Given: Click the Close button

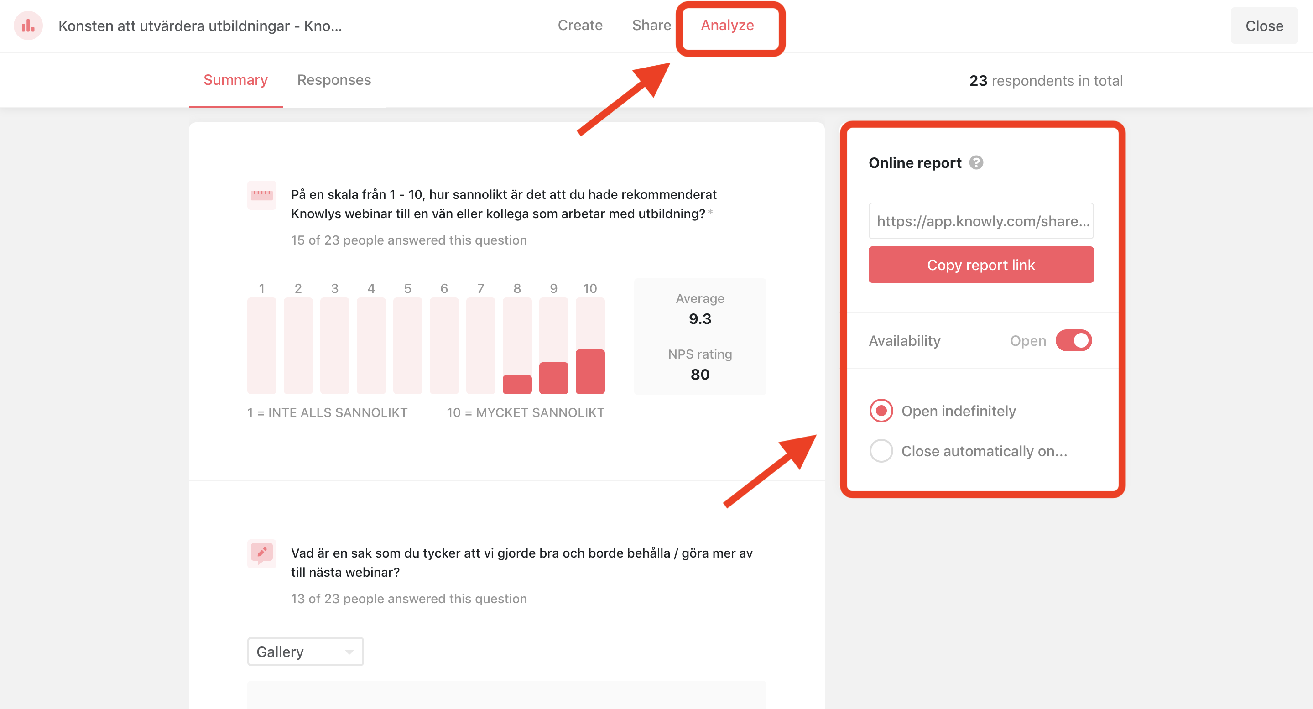Looking at the screenshot, I should coord(1264,26).
